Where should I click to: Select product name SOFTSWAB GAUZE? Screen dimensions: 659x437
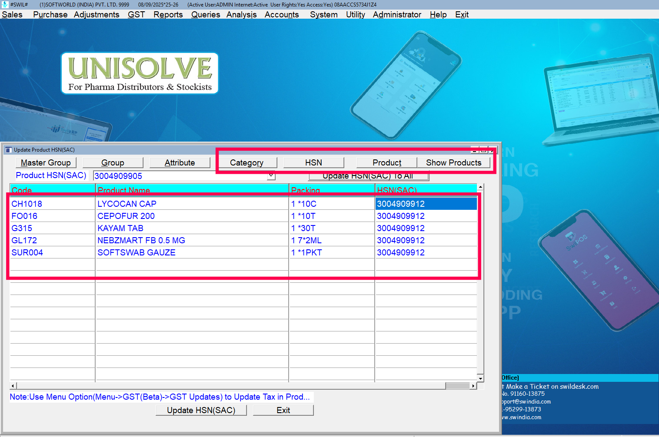(x=192, y=252)
